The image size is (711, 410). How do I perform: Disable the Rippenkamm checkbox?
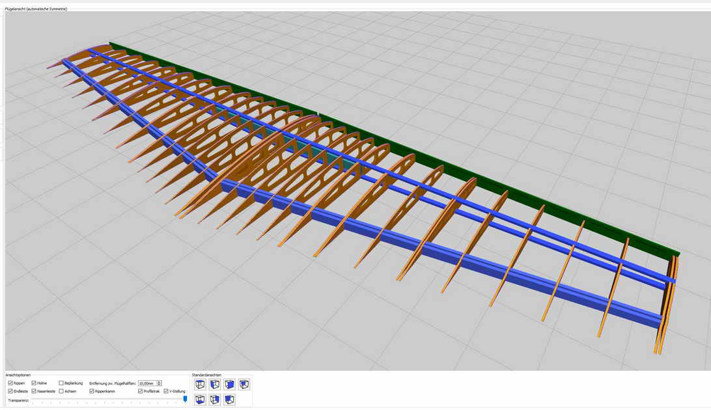point(92,391)
